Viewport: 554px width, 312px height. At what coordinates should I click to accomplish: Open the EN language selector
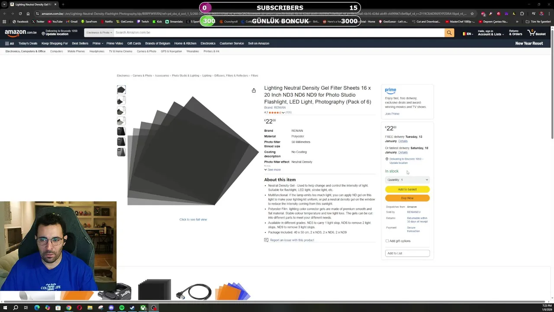click(467, 34)
